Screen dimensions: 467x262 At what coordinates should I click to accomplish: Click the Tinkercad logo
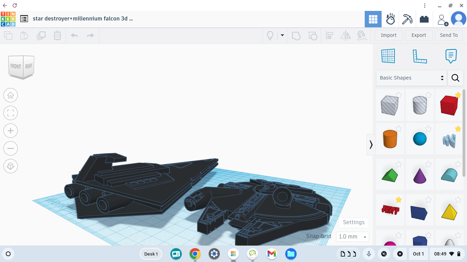(x=8, y=19)
